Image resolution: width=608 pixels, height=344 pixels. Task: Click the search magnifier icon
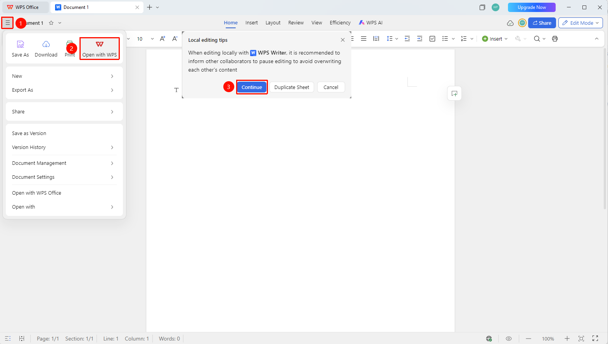[537, 39]
